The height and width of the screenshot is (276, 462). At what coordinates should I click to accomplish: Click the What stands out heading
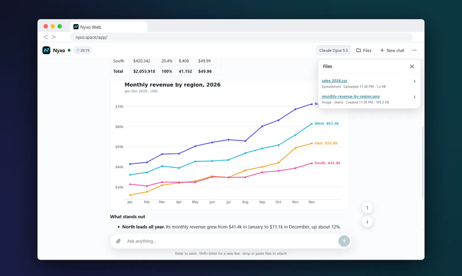click(128, 217)
